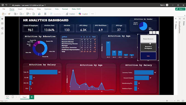Switch to the View ribbon tab

click(39, 9)
